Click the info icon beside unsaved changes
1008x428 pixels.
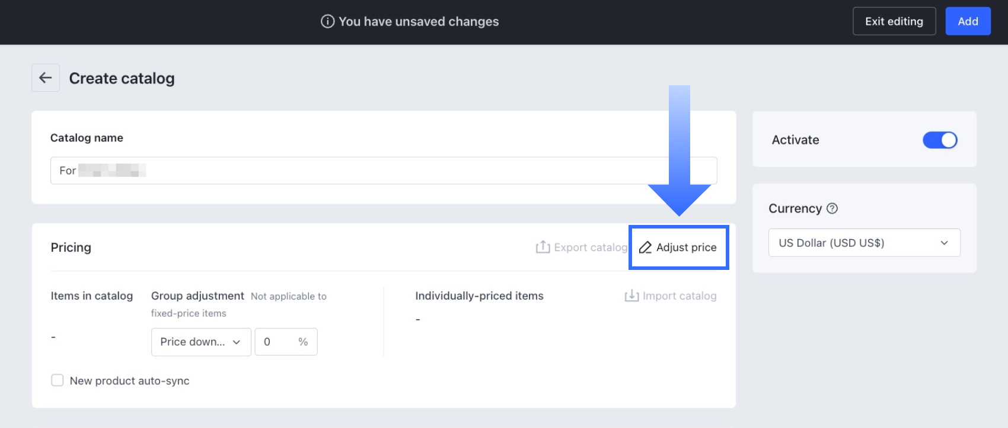pyautogui.click(x=327, y=21)
